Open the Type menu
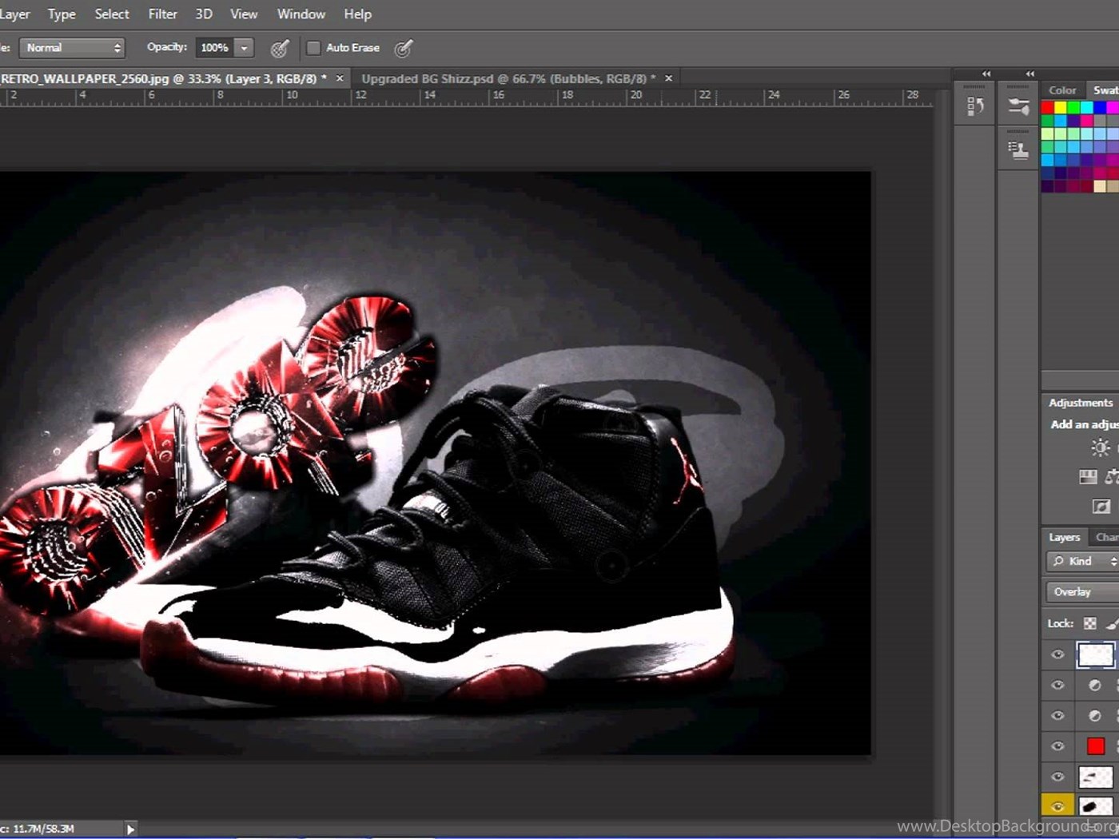1119x839 pixels. [62, 14]
